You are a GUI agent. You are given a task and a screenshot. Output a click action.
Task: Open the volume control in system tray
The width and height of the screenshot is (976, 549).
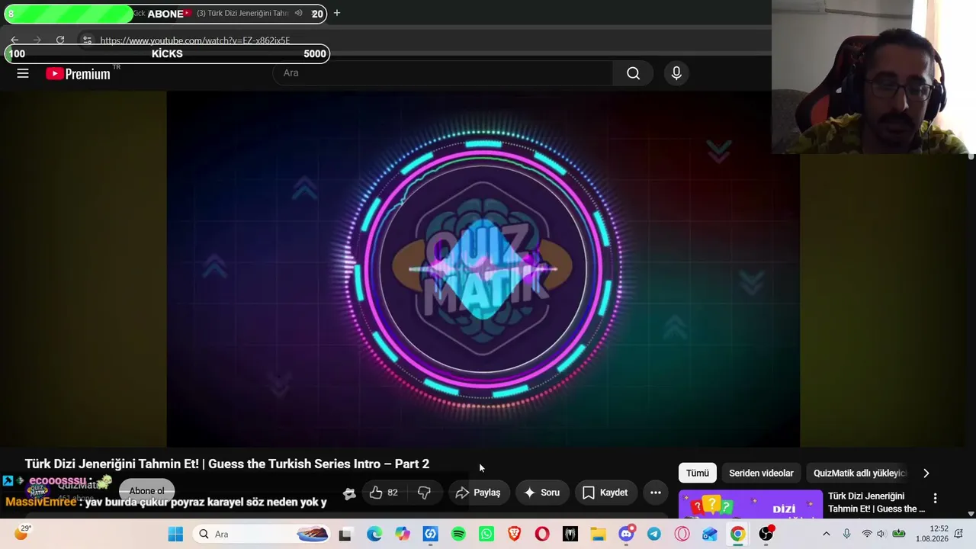tap(881, 534)
